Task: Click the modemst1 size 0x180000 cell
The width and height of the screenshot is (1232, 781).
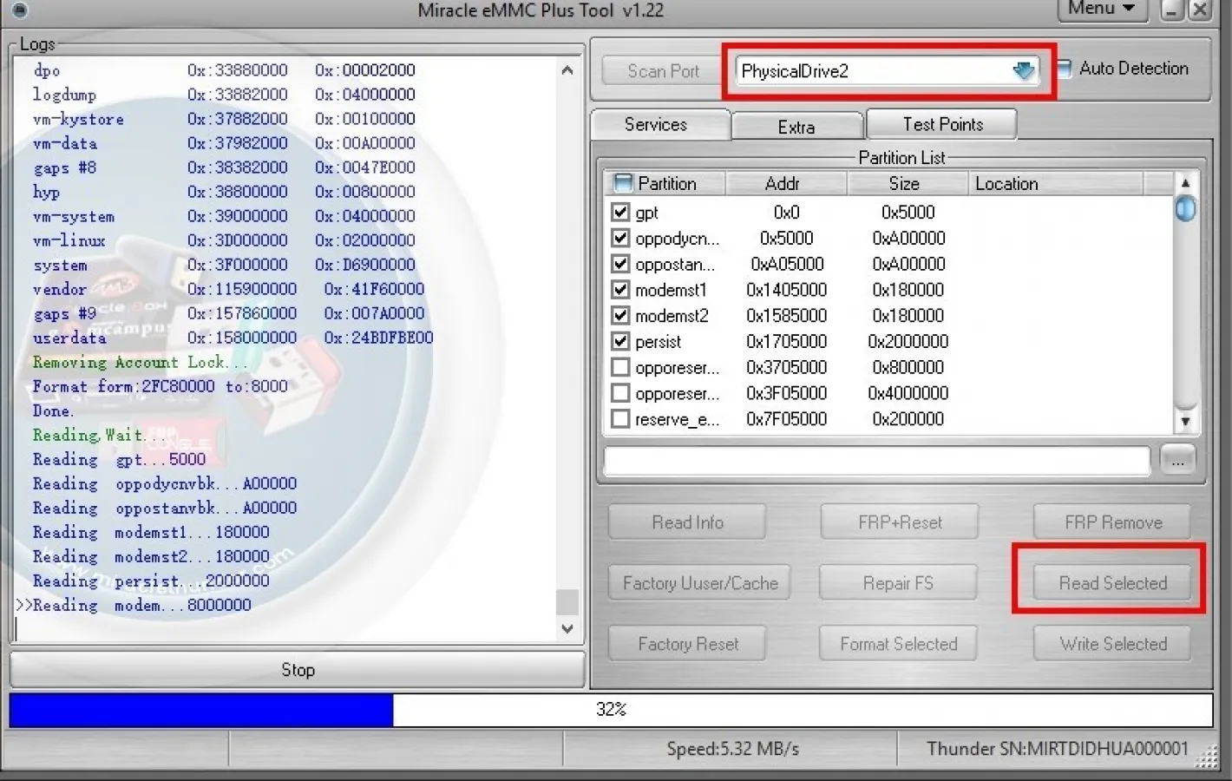Action: pos(908,290)
